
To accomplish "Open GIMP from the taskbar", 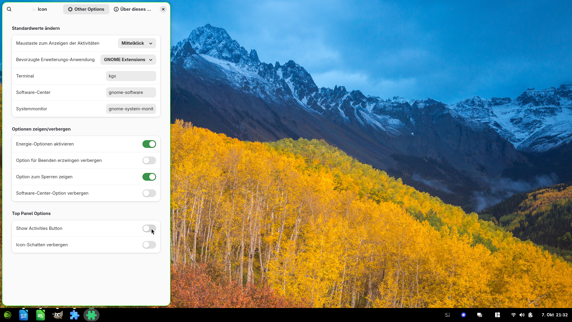I will [57, 315].
